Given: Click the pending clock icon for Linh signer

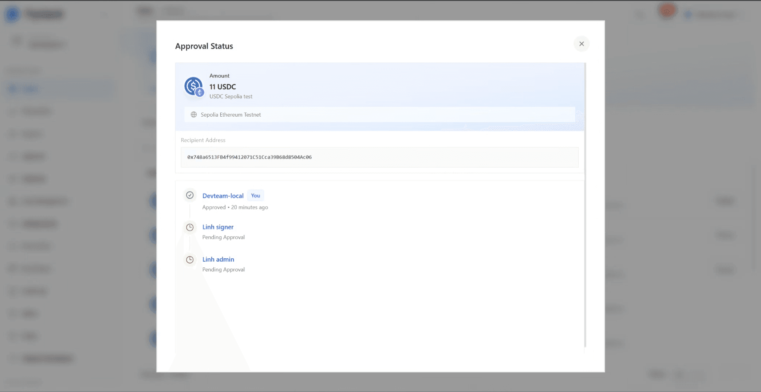Looking at the screenshot, I should tap(190, 227).
